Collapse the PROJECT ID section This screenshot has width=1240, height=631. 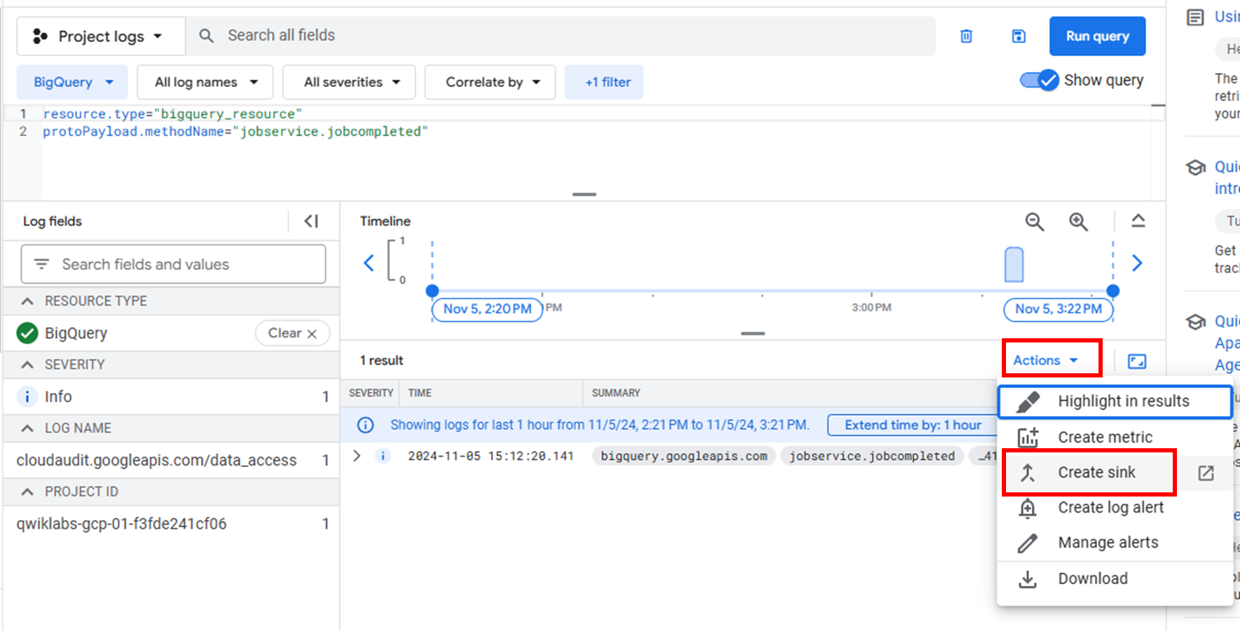pos(27,492)
